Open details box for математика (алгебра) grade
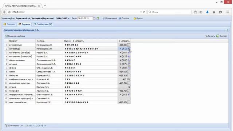The image size is (233, 131). click(129, 52)
